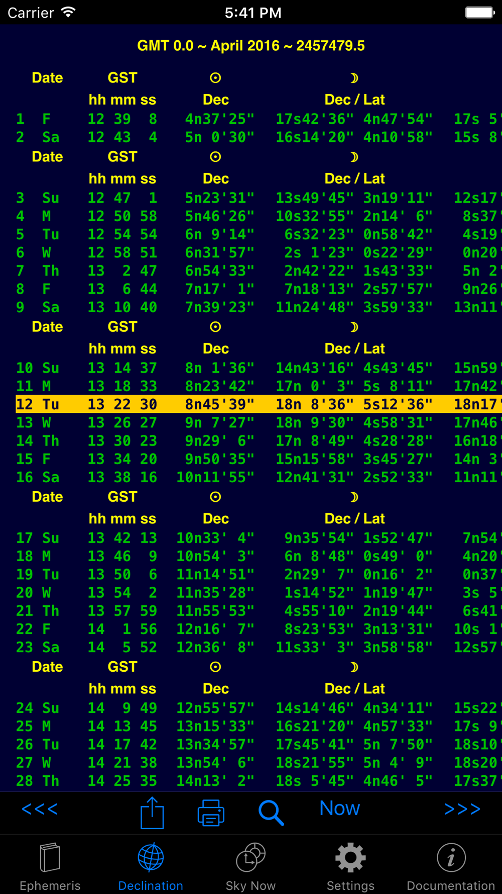Select highlighted row 12 Tu

[259, 404]
